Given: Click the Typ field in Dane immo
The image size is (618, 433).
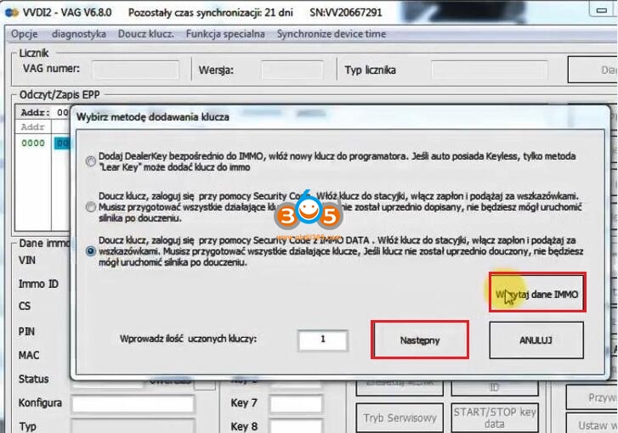Looking at the screenshot, I should (x=133, y=427).
